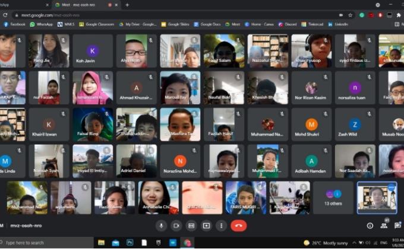Image resolution: width=404 pixels, height=249 pixels.
Task: Click the new tab plus button
Action: click(x=127, y=5)
